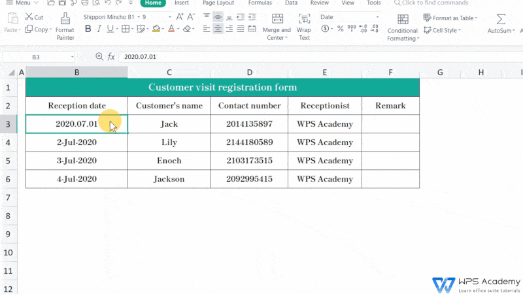The image size is (523, 294).
Task: Decrease decimal places
Action: (x=375, y=29)
